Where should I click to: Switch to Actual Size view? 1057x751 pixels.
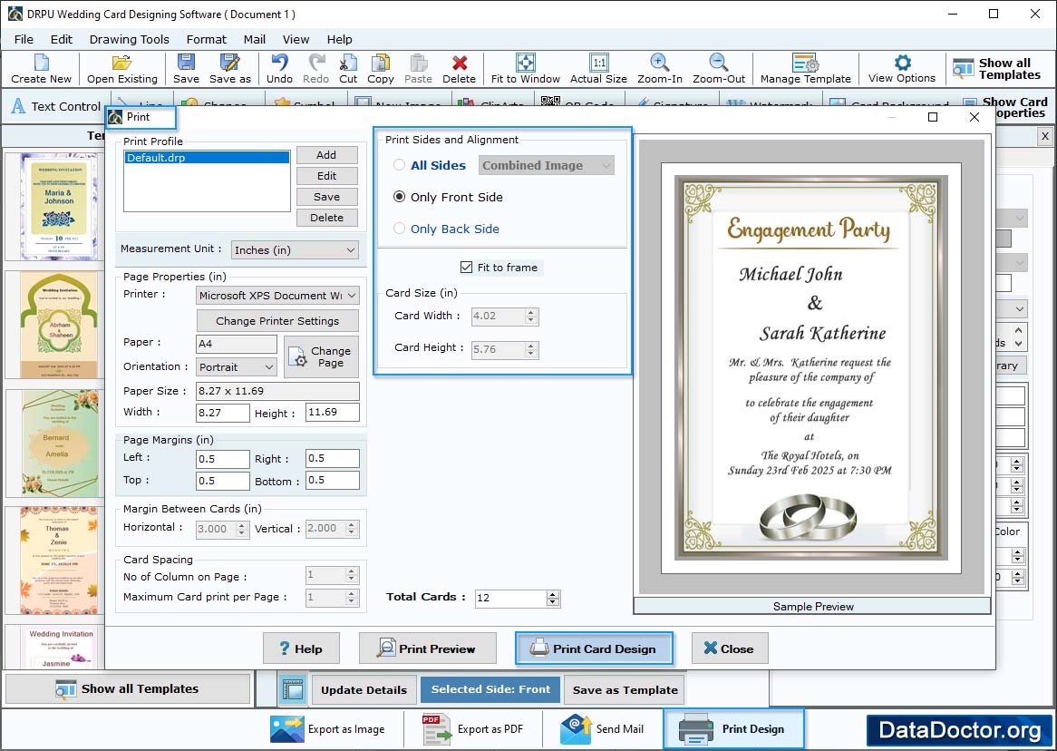pyautogui.click(x=598, y=69)
